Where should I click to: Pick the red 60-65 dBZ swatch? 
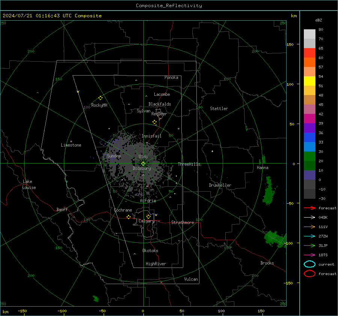(x=309, y=53)
